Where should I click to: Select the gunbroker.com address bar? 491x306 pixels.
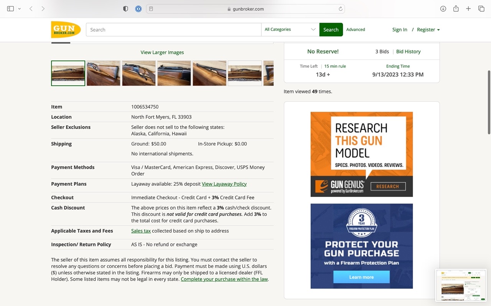point(245,9)
